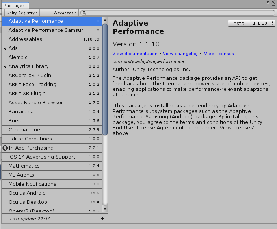Select ARCore XR Plugin package
This screenshot has height=229, width=277.
52,76
